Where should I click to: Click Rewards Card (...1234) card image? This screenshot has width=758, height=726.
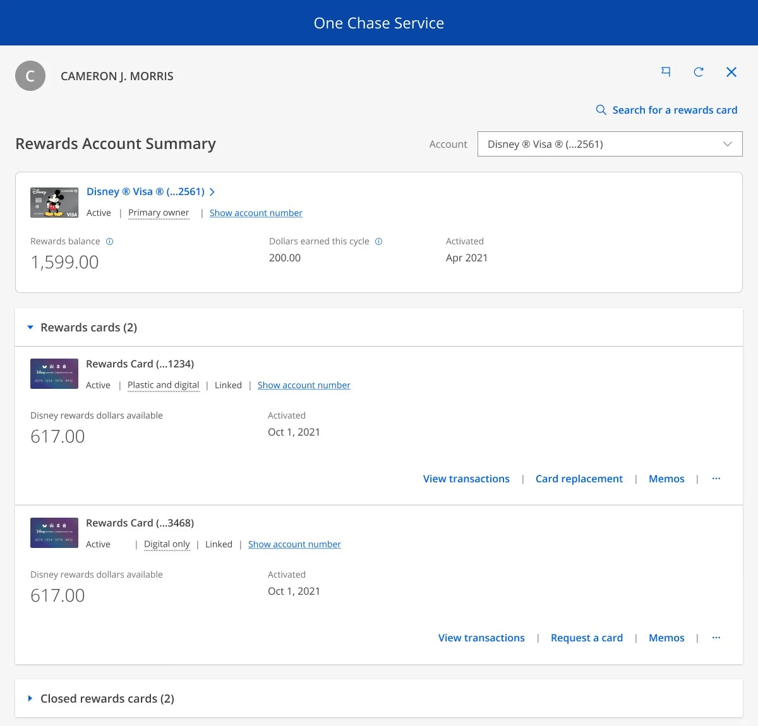click(54, 374)
